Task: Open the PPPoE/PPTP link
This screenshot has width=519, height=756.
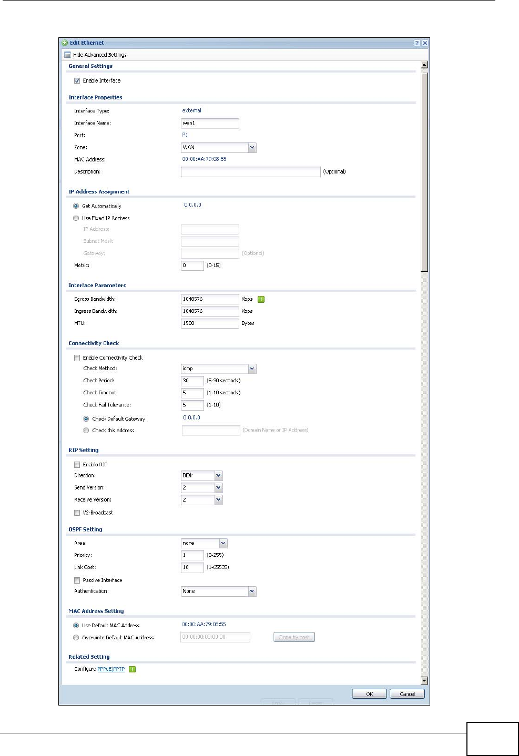Action: pos(111,669)
